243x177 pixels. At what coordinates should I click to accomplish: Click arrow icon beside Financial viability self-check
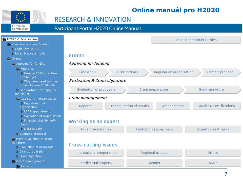(22, 121)
